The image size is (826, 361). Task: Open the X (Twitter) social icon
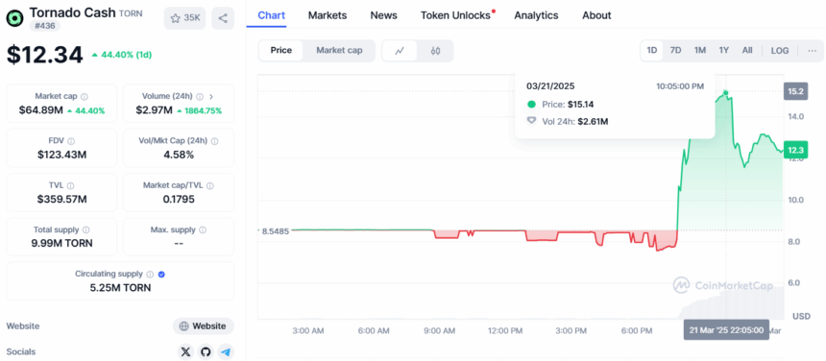185,352
